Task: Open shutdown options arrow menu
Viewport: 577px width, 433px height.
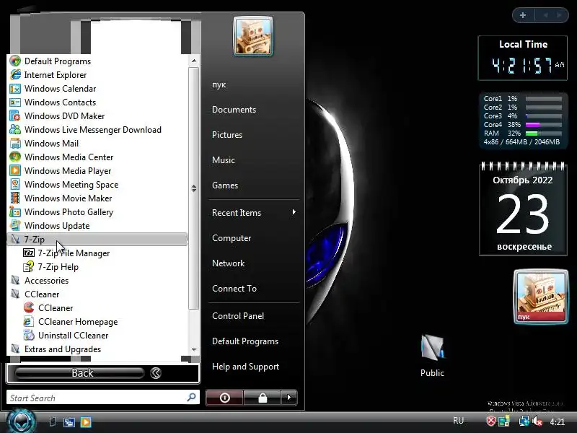Action: point(289,398)
